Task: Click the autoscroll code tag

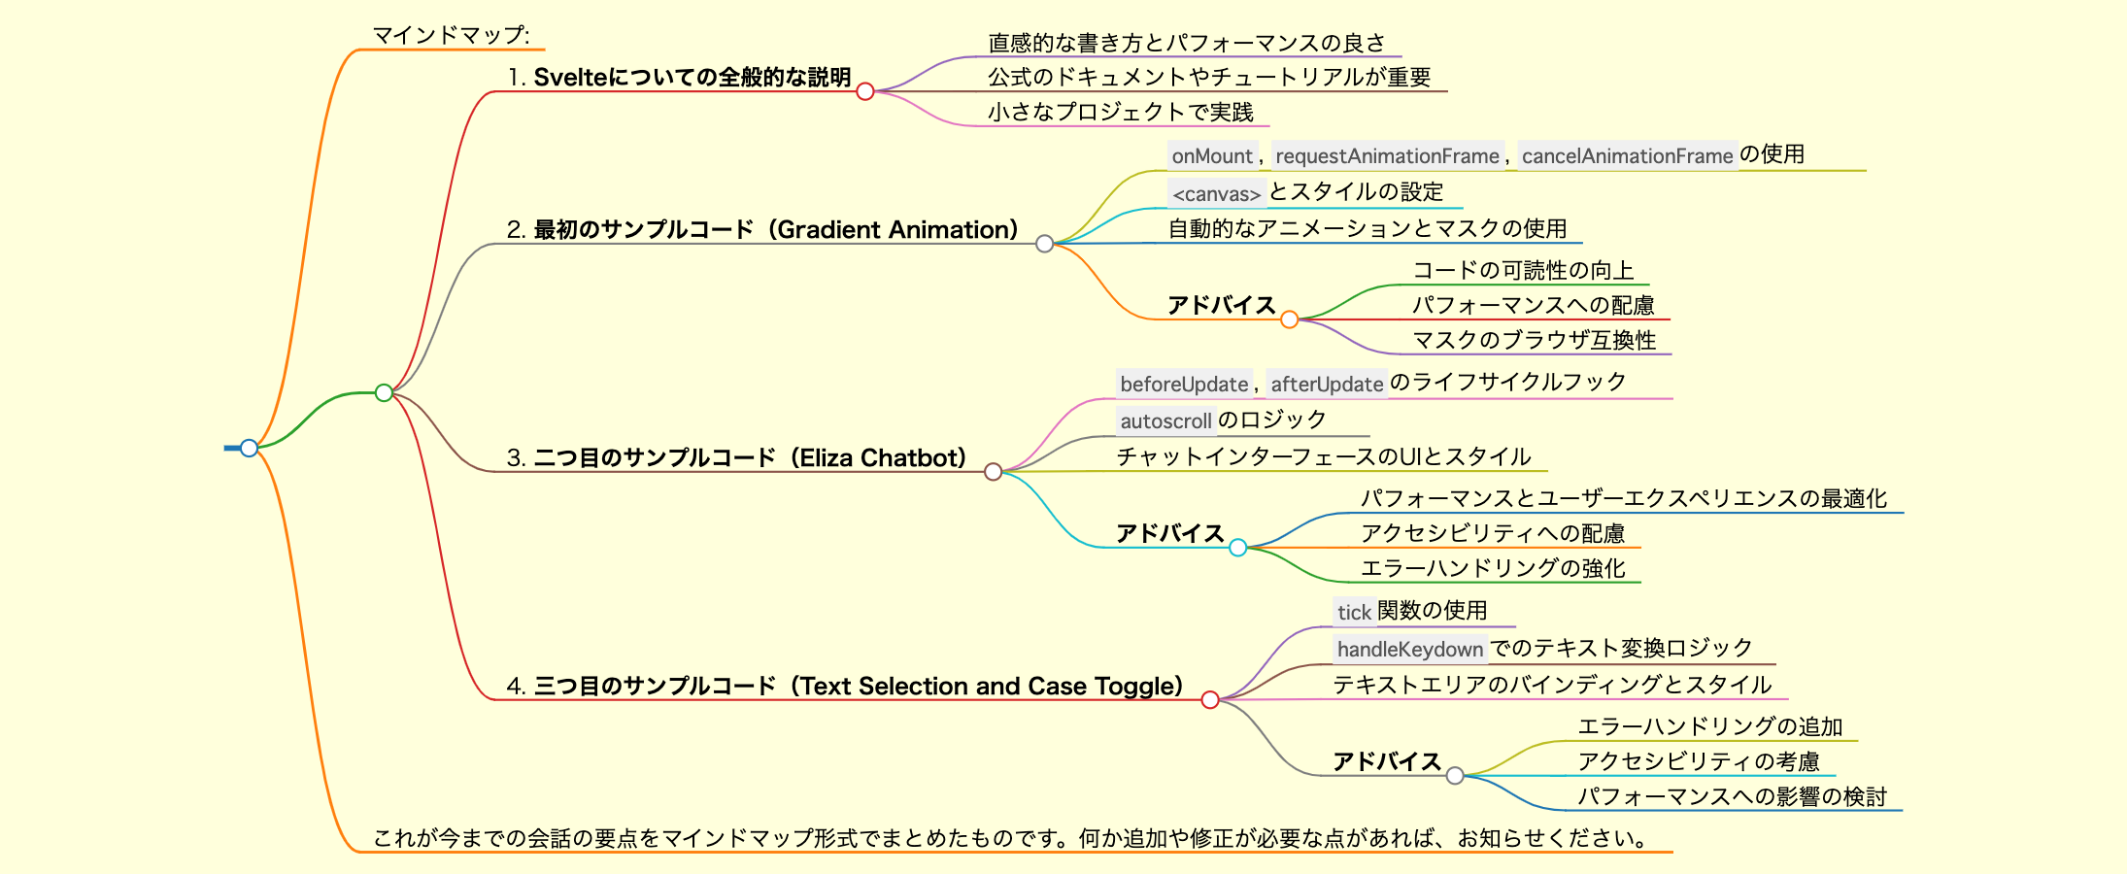Action: tap(1165, 420)
